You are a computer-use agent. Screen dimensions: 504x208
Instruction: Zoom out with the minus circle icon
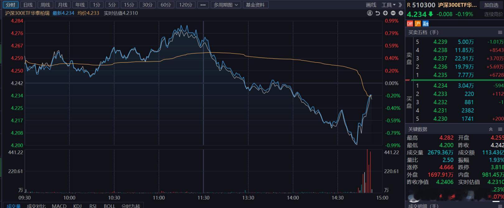393,13
